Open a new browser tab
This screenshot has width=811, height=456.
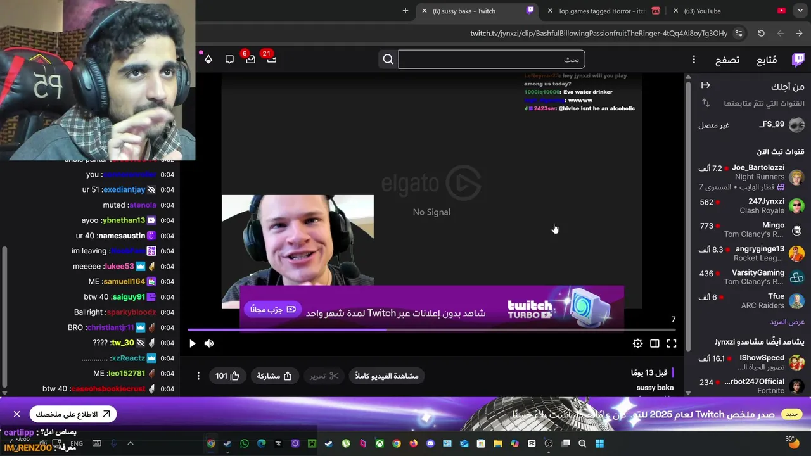405,11
